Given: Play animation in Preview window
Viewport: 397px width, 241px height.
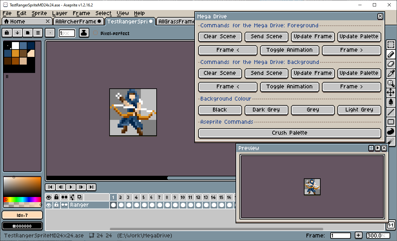Looking at the screenshot, I should click(x=377, y=148).
